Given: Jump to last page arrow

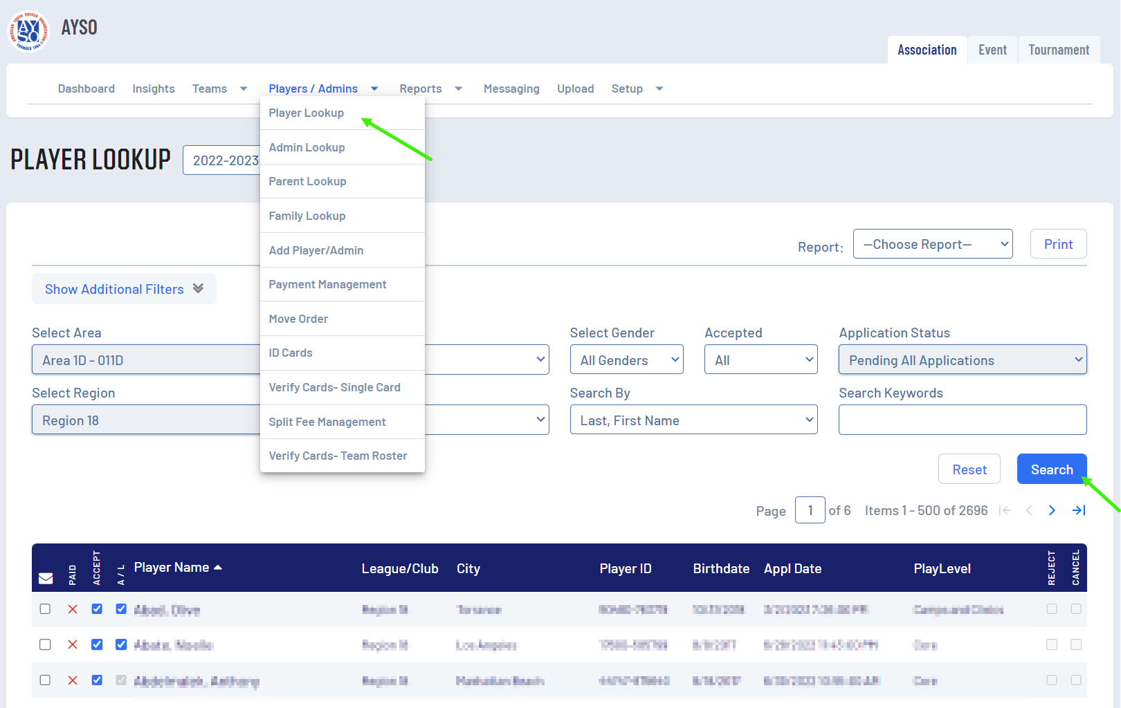Looking at the screenshot, I should point(1079,511).
